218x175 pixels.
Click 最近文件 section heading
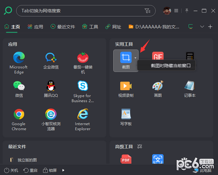coord(17,147)
